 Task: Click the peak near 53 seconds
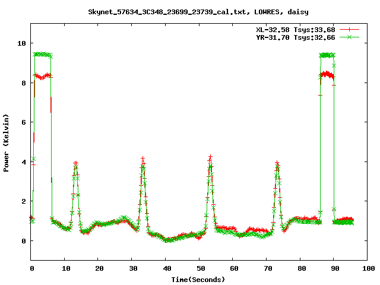210,158
